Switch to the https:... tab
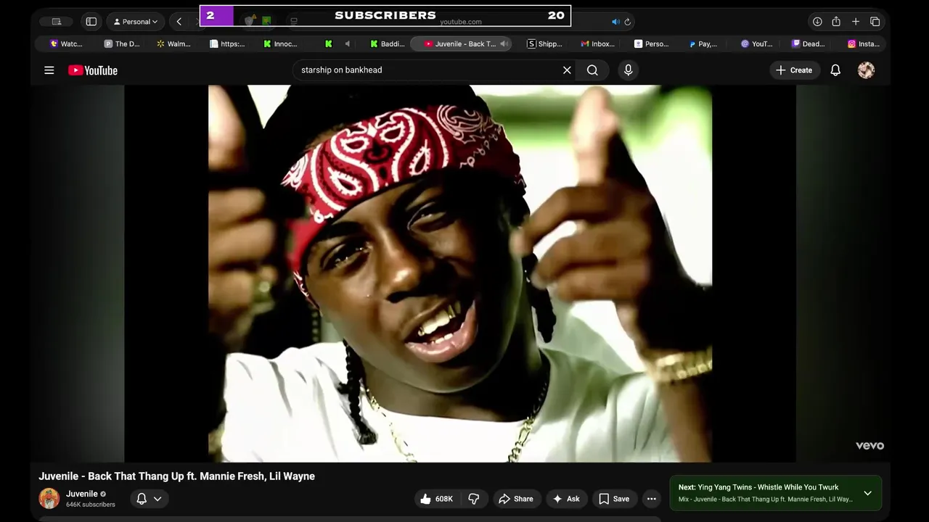 (x=227, y=44)
